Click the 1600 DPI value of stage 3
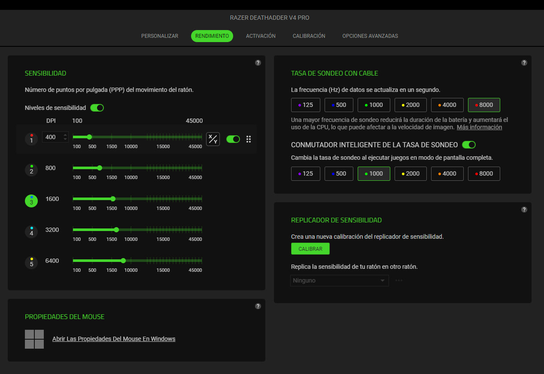 52,199
